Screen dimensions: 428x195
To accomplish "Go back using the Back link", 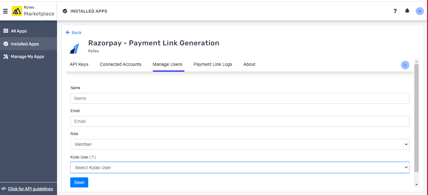I will [74, 32].
